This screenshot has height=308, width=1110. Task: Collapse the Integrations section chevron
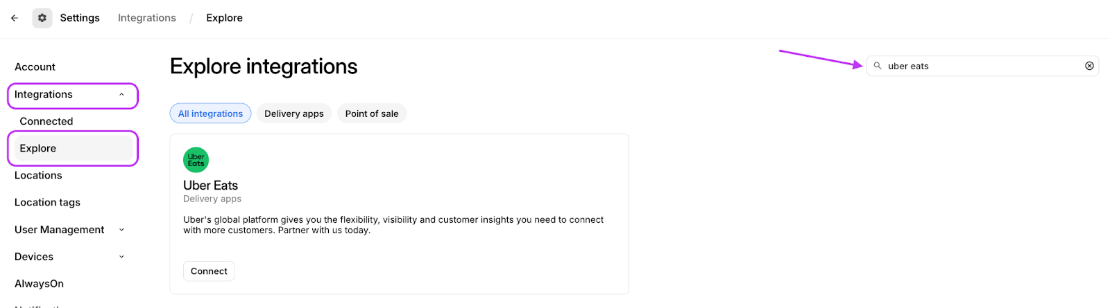point(121,95)
